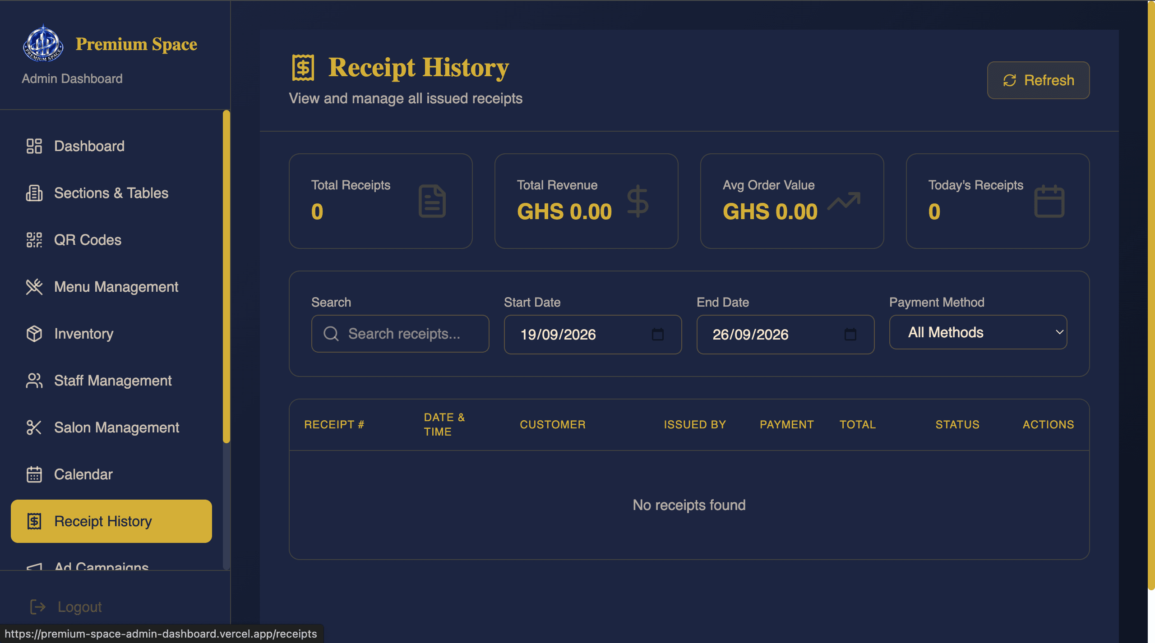The width and height of the screenshot is (1155, 643).
Task: Select the Receipt History menu item
Action: (111, 521)
